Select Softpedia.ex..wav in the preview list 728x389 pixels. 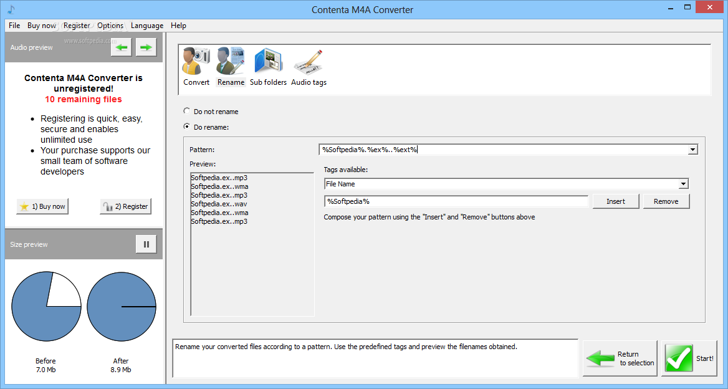tap(219, 204)
